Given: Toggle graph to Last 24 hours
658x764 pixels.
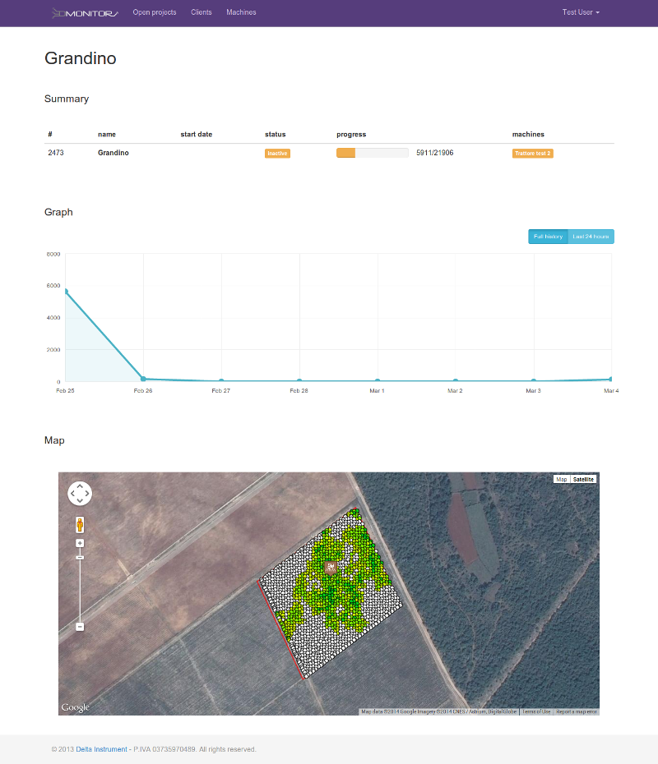Looking at the screenshot, I should click(591, 237).
